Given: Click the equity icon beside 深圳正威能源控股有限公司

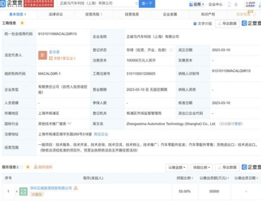Looking at the screenshot, I should [x=76, y=188].
